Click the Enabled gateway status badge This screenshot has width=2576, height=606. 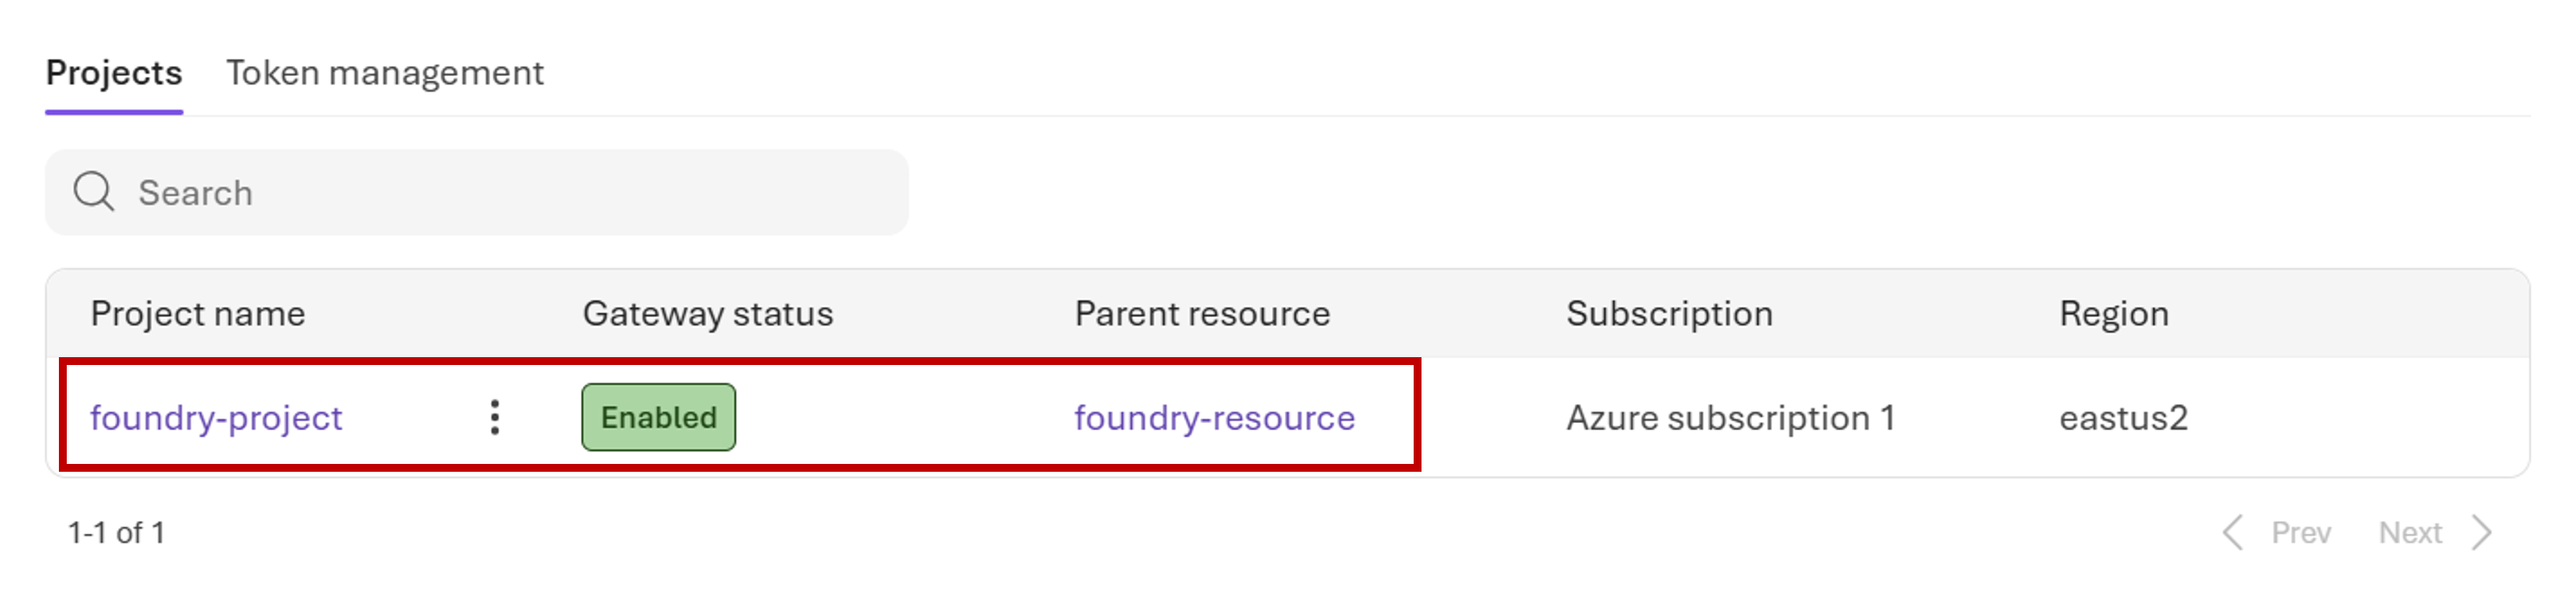(x=658, y=418)
